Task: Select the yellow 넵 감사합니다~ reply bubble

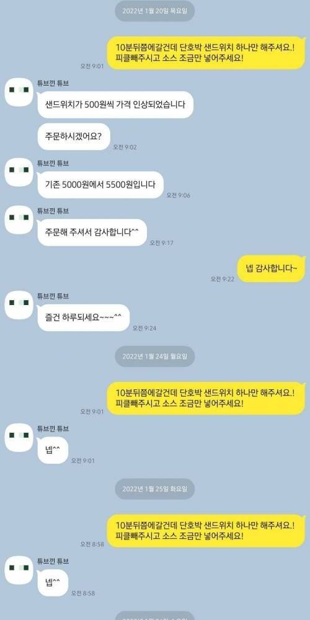Action: [272, 268]
